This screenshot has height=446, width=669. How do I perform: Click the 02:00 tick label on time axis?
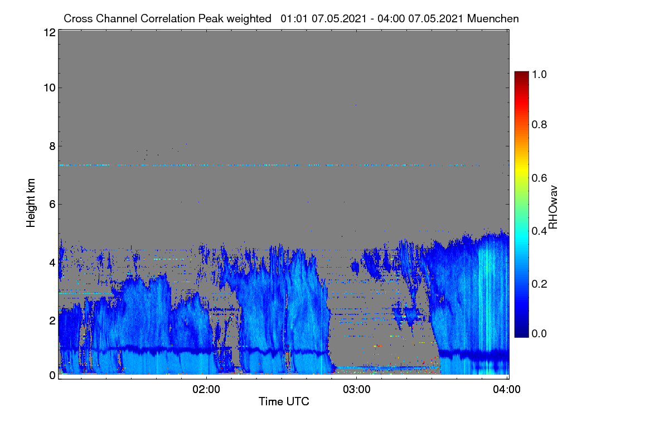tap(206, 389)
